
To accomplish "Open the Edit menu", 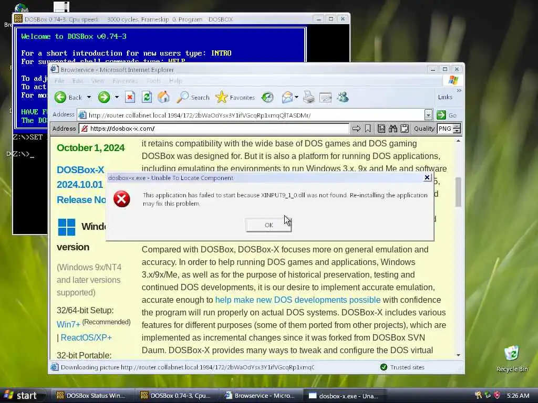I will tap(77, 81).
